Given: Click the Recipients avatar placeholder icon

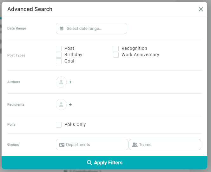Looking at the screenshot, I should tap(61, 104).
